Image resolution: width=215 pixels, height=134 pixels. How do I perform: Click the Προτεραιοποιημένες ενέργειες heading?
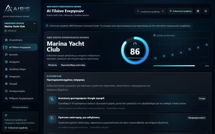point(66,80)
